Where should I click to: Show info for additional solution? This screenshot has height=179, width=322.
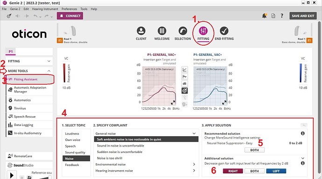(303, 163)
